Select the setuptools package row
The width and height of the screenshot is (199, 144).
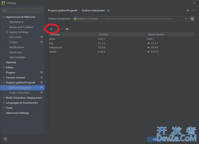pos(122,47)
